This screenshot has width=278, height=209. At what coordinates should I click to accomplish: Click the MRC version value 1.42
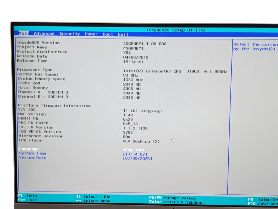(x=128, y=115)
